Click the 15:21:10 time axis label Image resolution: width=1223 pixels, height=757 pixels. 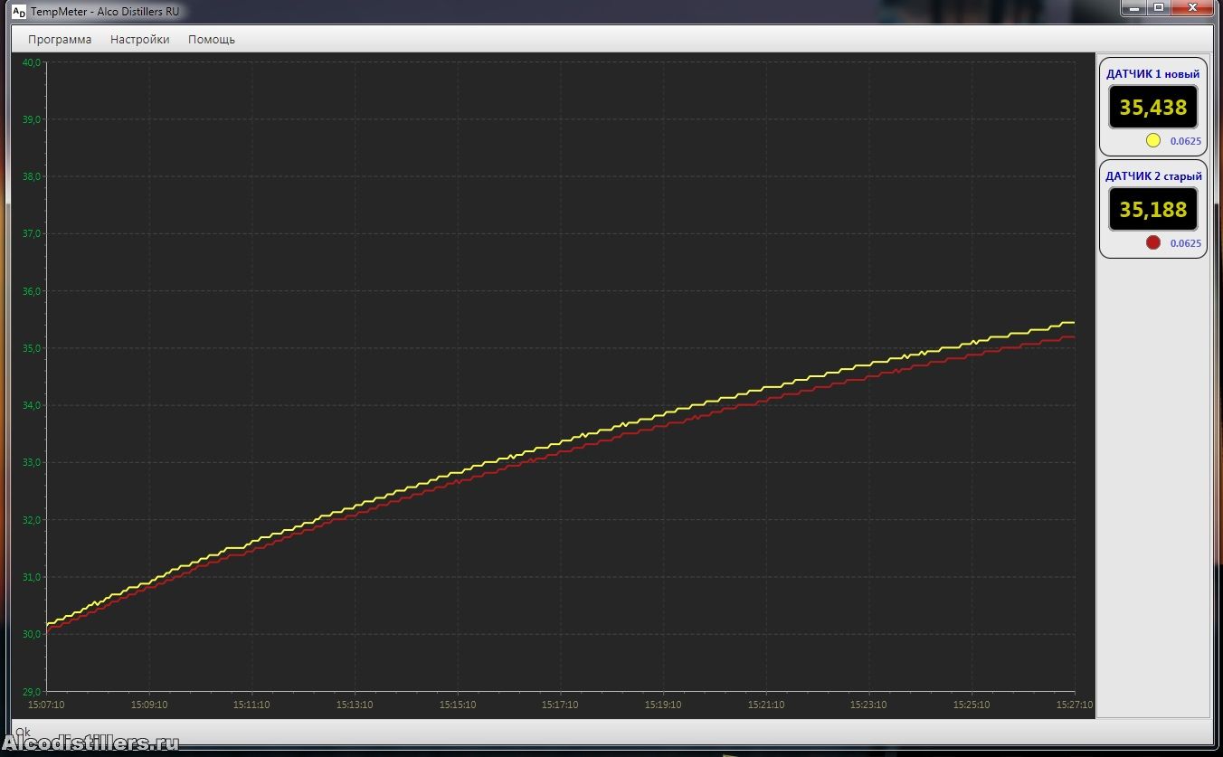(x=766, y=705)
